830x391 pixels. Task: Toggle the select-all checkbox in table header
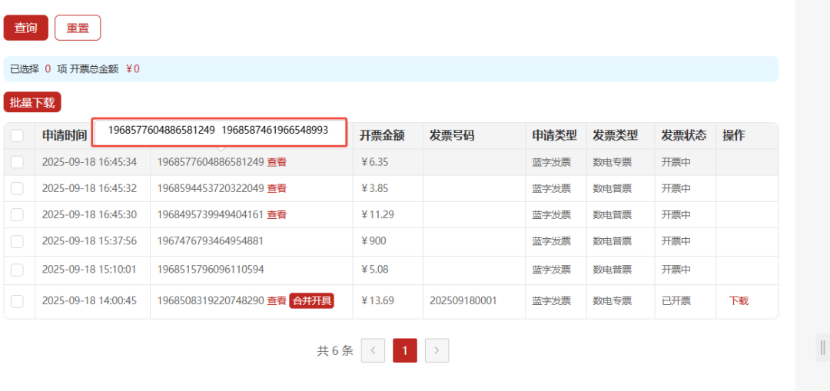[x=18, y=136]
